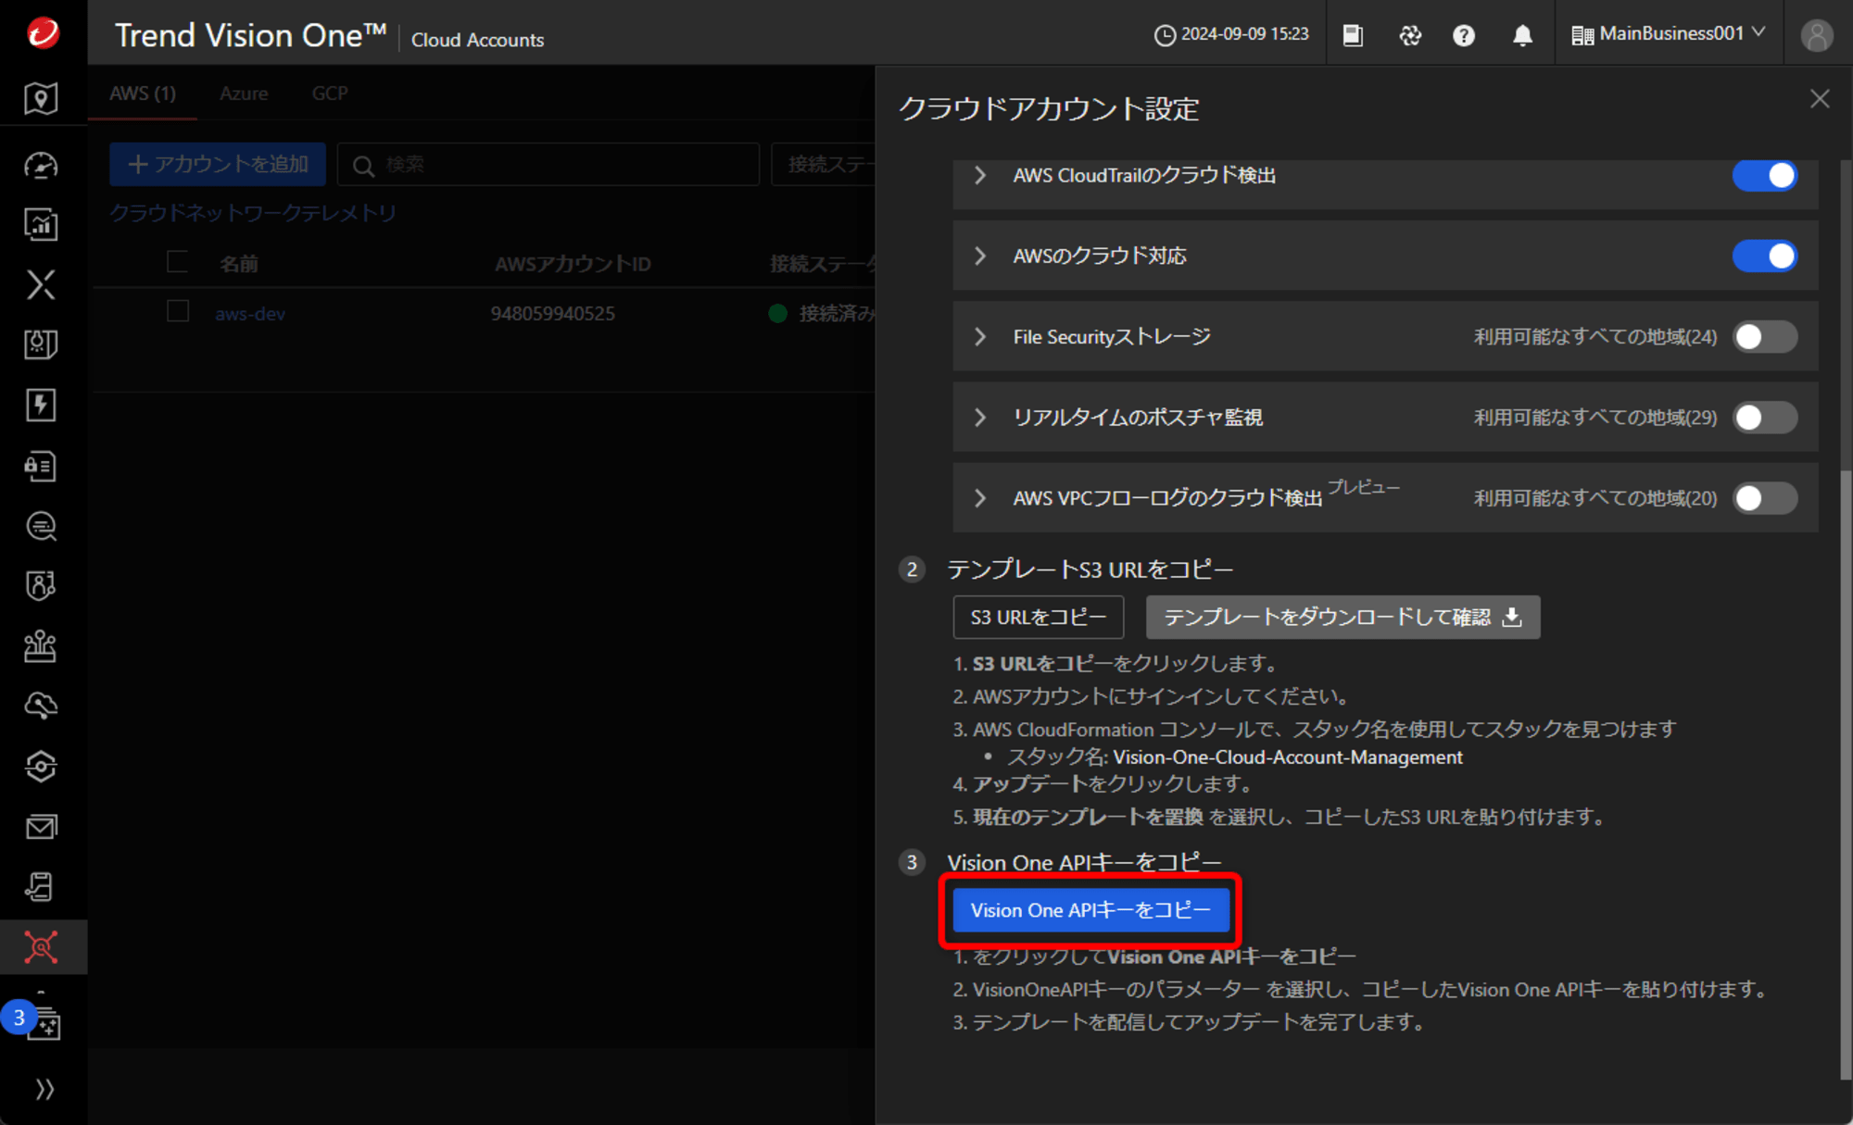This screenshot has height=1125, width=1853.
Task: Click the AWSアカウントID column header
Action: click(573, 265)
